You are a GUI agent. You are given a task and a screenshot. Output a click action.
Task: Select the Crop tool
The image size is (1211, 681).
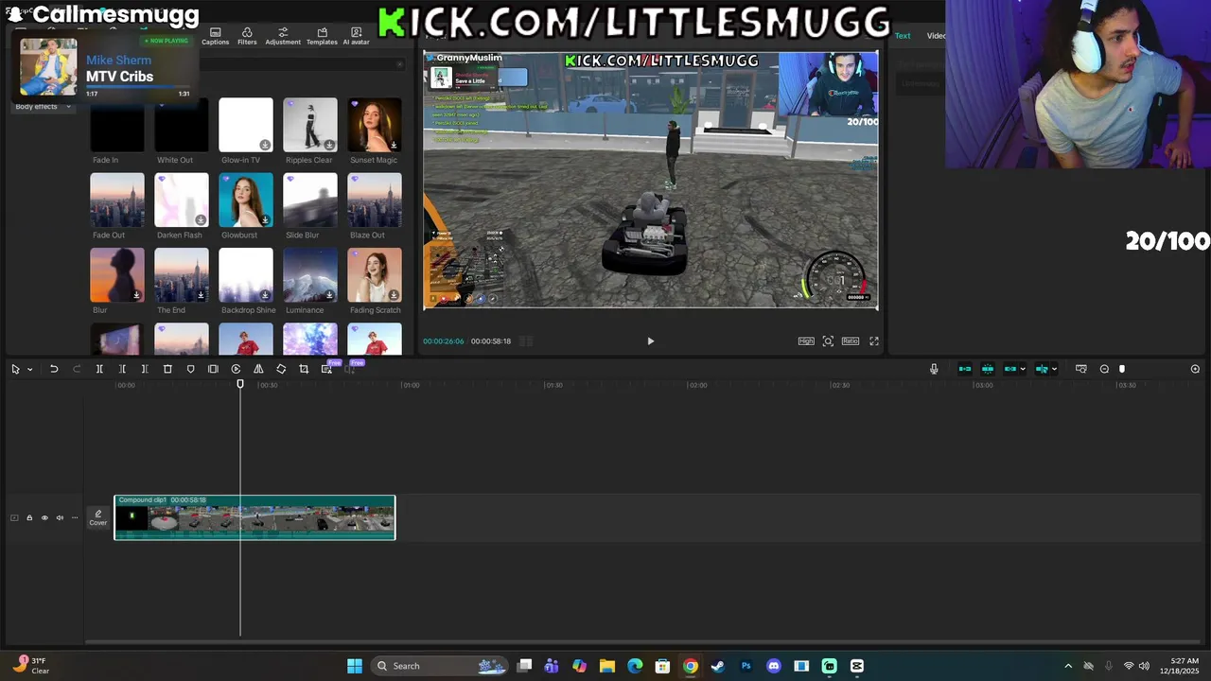tap(304, 369)
